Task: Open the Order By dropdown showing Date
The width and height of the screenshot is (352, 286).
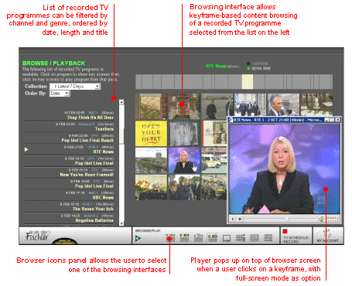Action: [x=60, y=94]
